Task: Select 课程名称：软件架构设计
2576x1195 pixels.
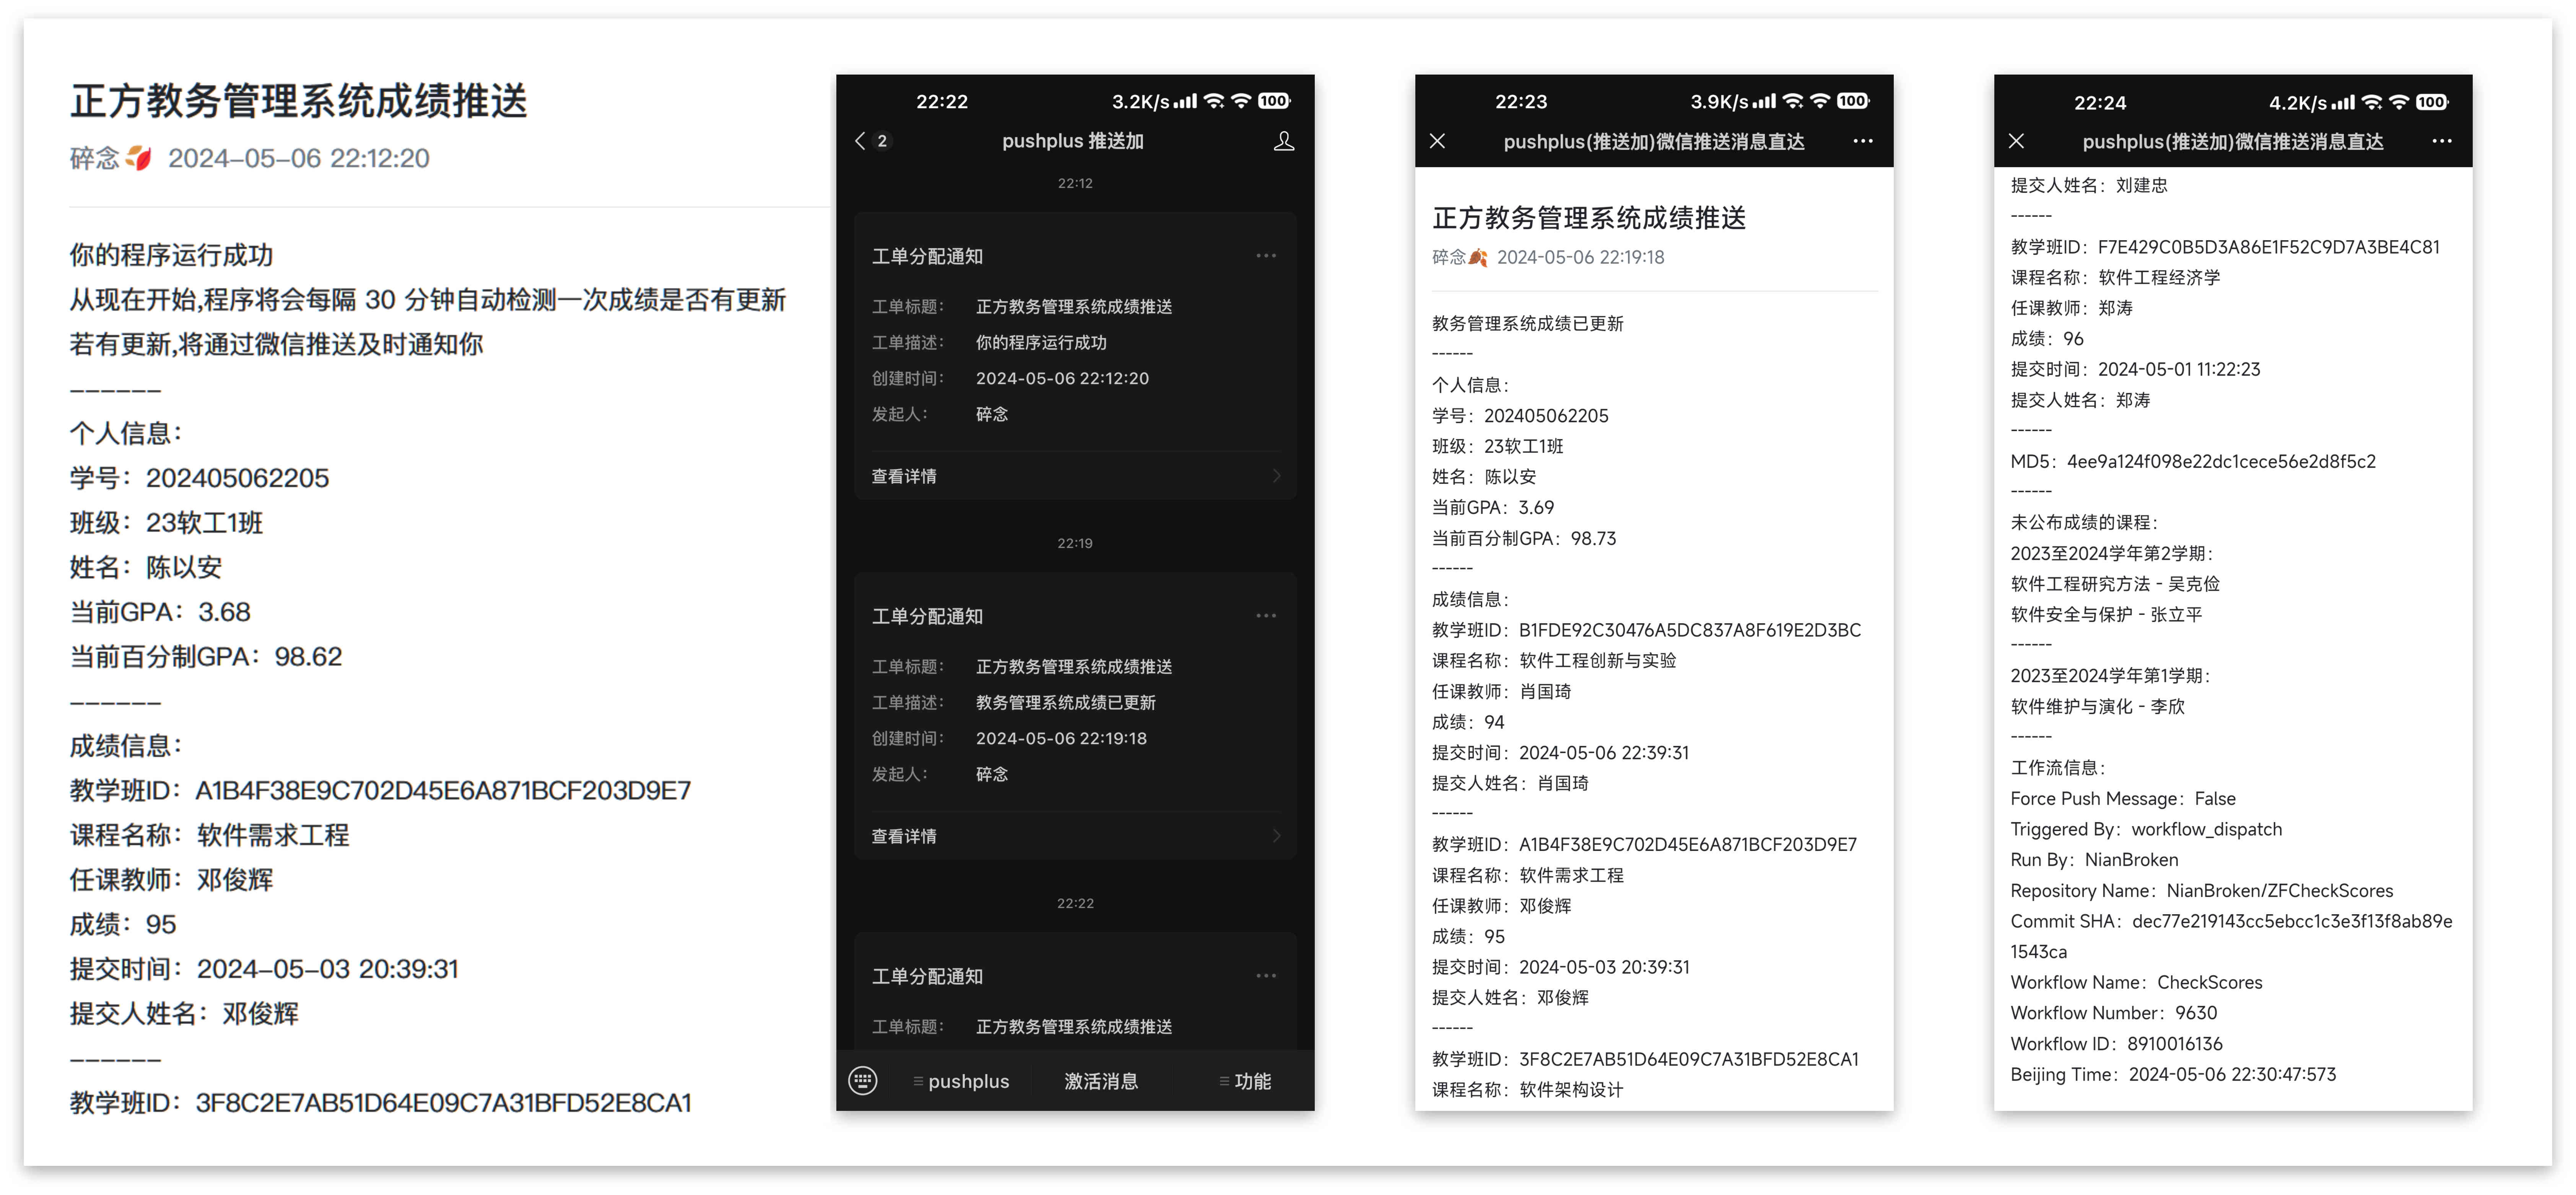Action: point(1528,1089)
